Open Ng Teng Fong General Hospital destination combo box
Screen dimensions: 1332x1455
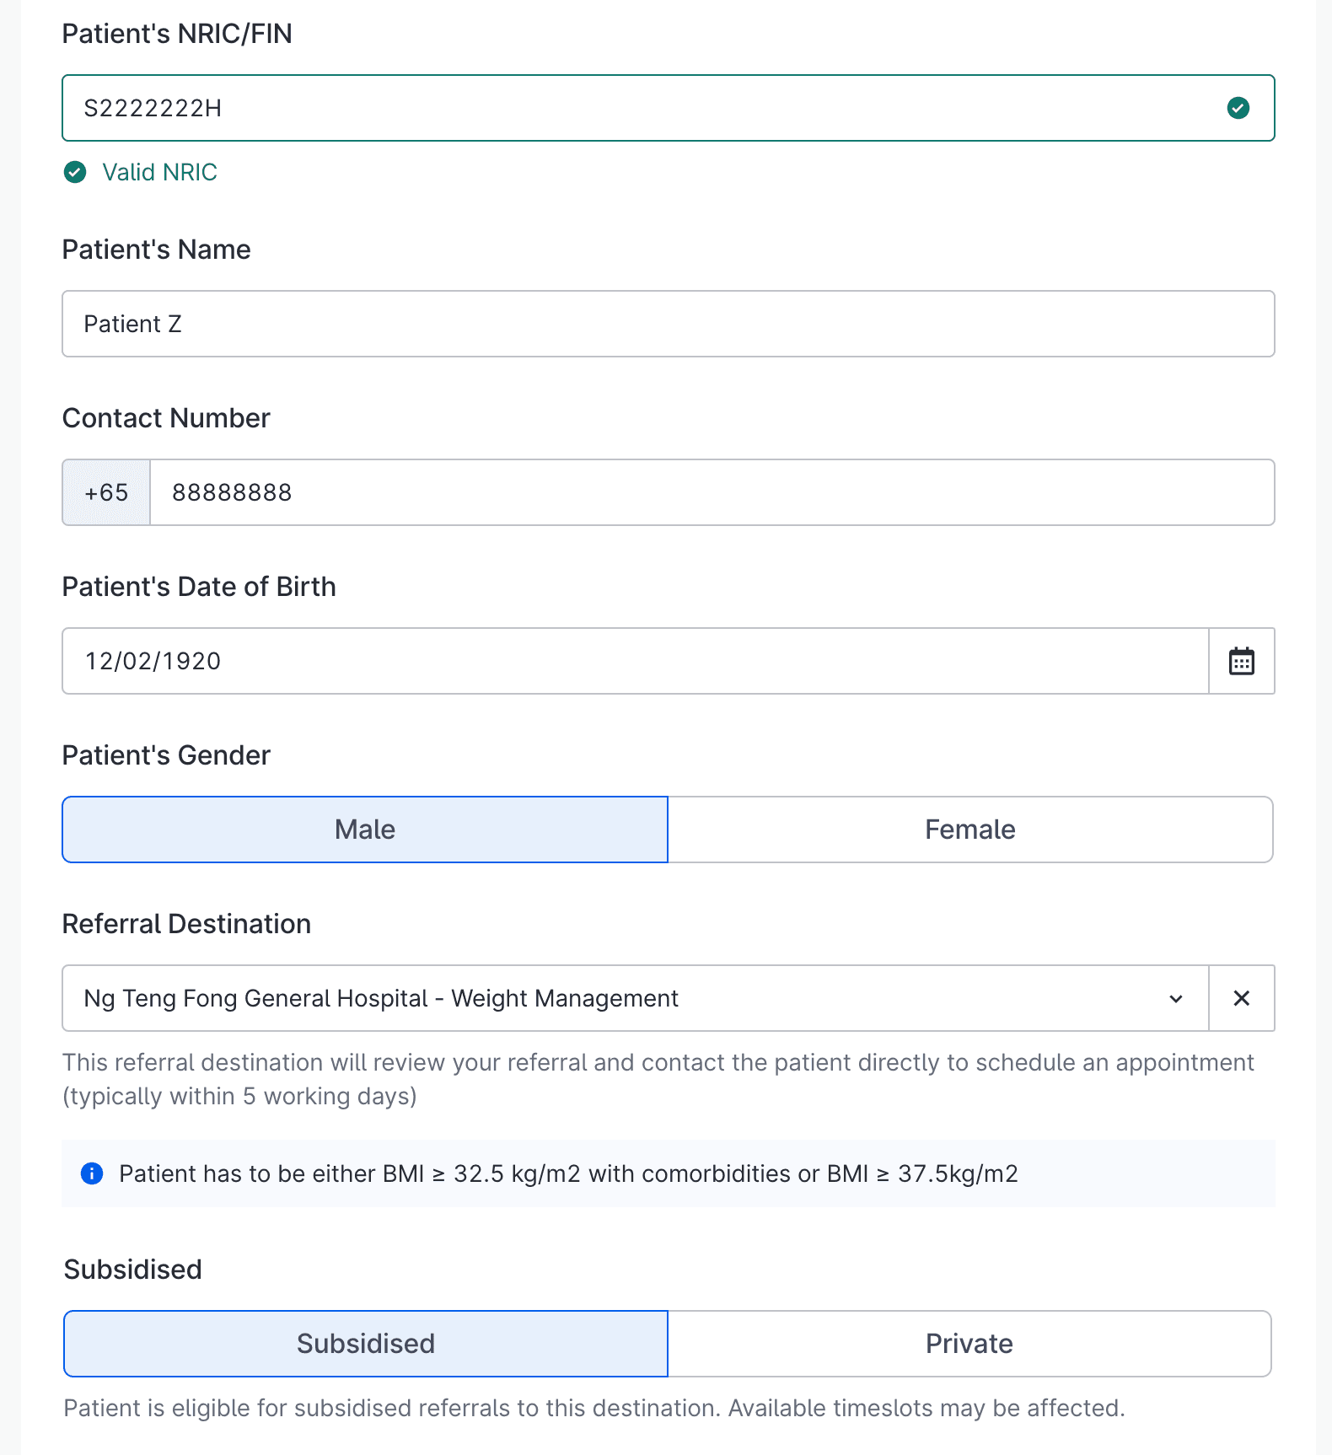pos(636,998)
